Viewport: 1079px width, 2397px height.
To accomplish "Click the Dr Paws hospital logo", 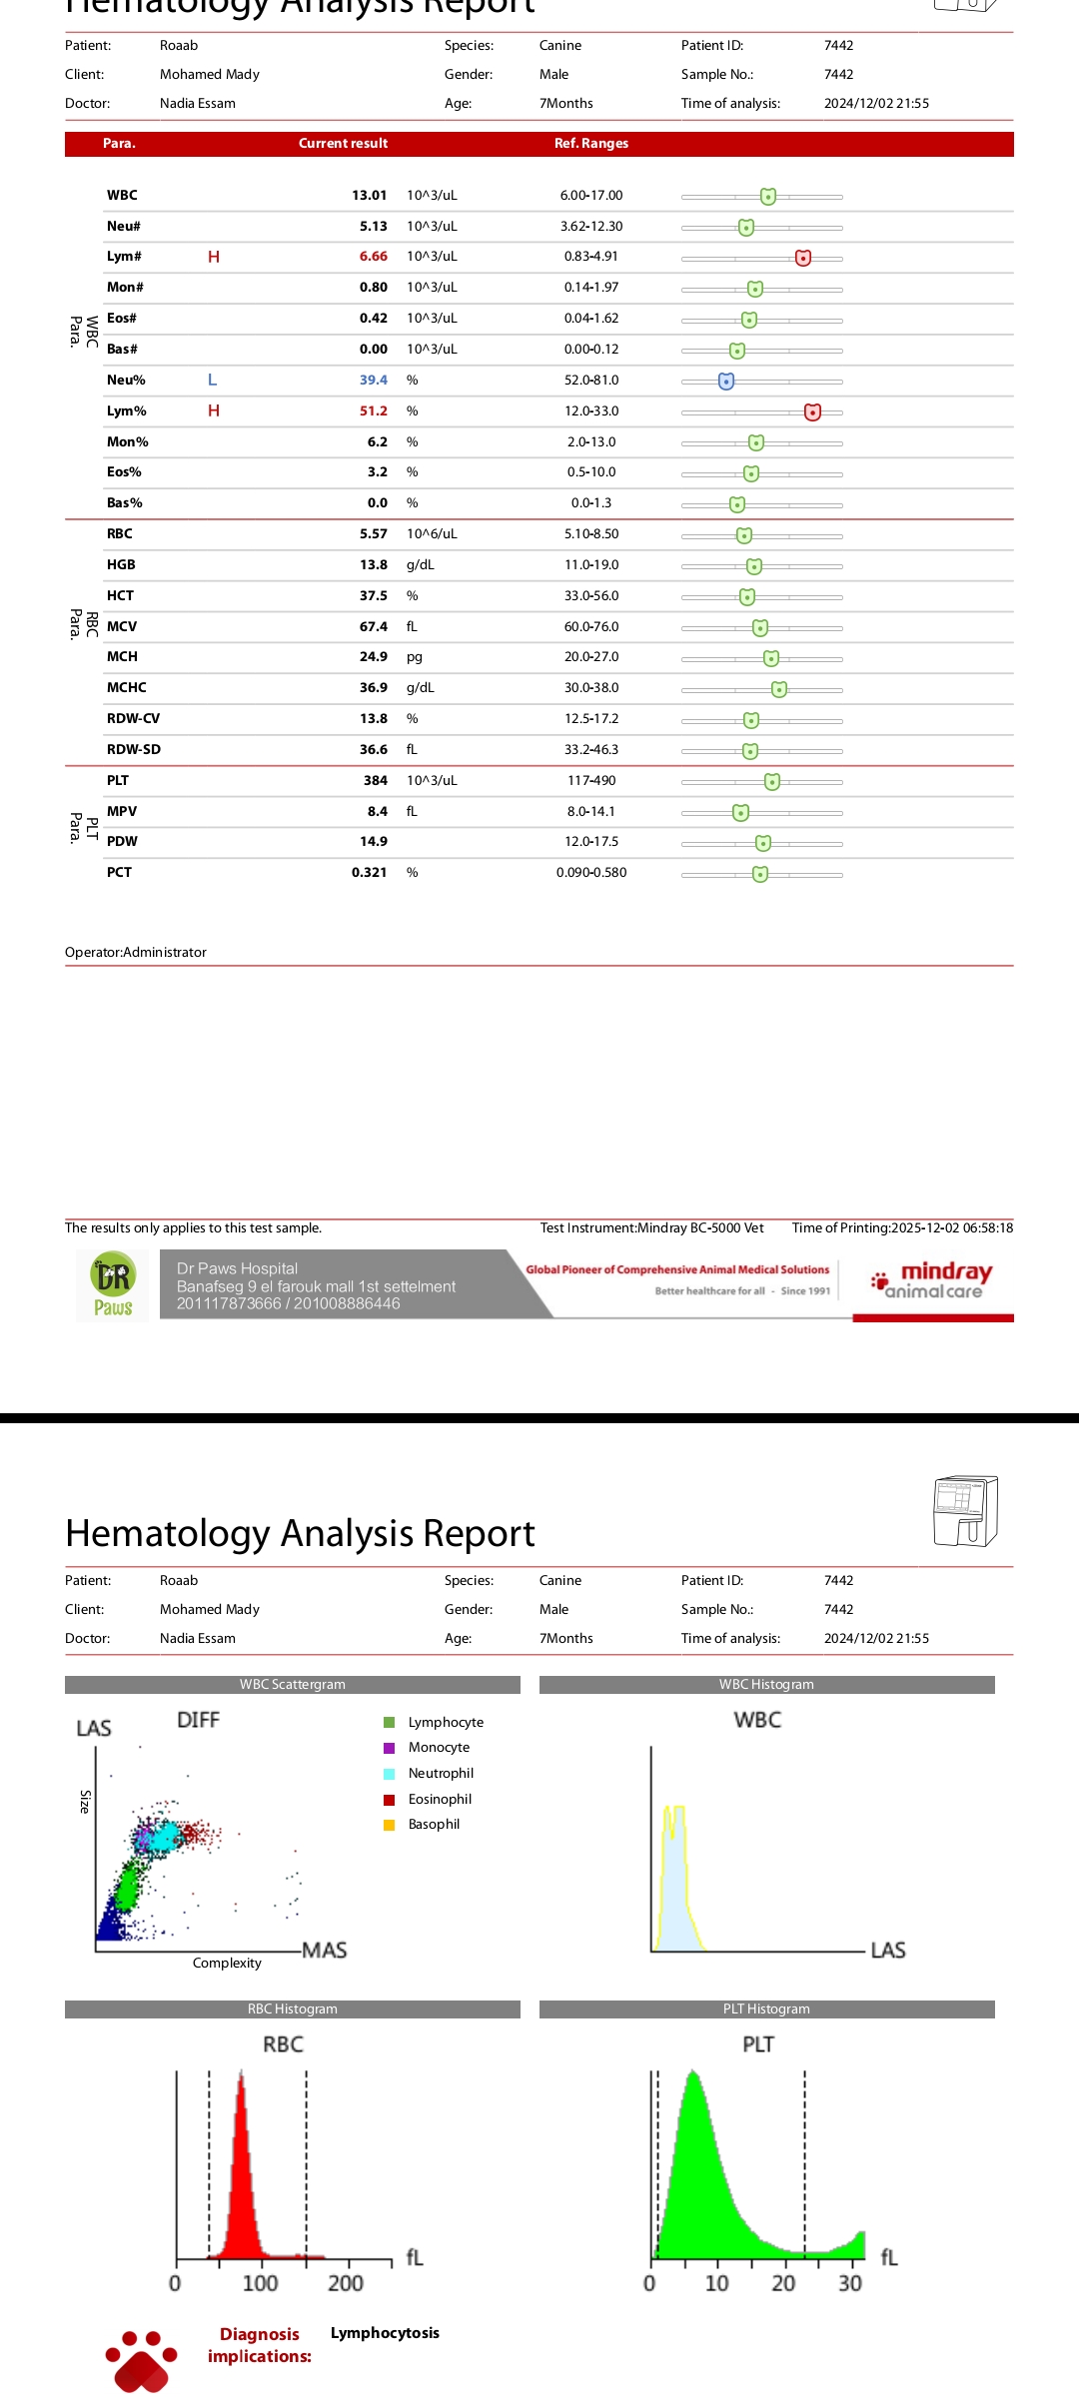I will coord(113,1285).
